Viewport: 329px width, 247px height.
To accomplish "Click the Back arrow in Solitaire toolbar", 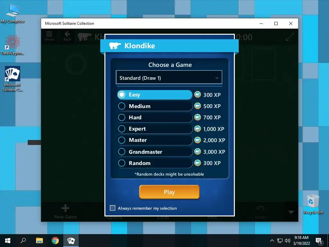I will pyautogui.click(x=67, y=36).
